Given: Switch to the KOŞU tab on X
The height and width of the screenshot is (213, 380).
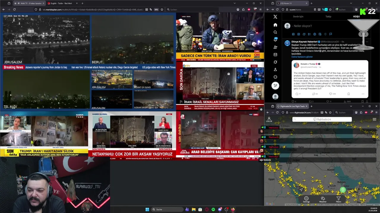Looking at the screenshot, I should coord(357,17).
